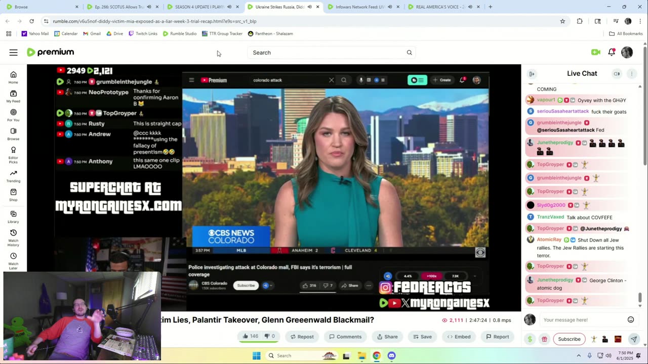Open Chrome media controls button
The image size is (648, 364).
coord(616,21)
